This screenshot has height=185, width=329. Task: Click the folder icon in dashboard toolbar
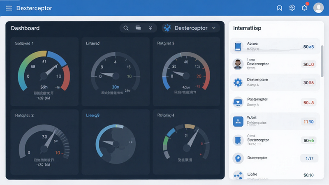[138, 28]
